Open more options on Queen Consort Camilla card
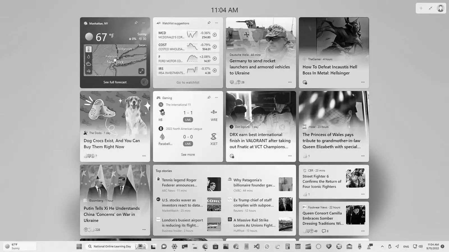This screenshot has height=252, width=449. 363,231
